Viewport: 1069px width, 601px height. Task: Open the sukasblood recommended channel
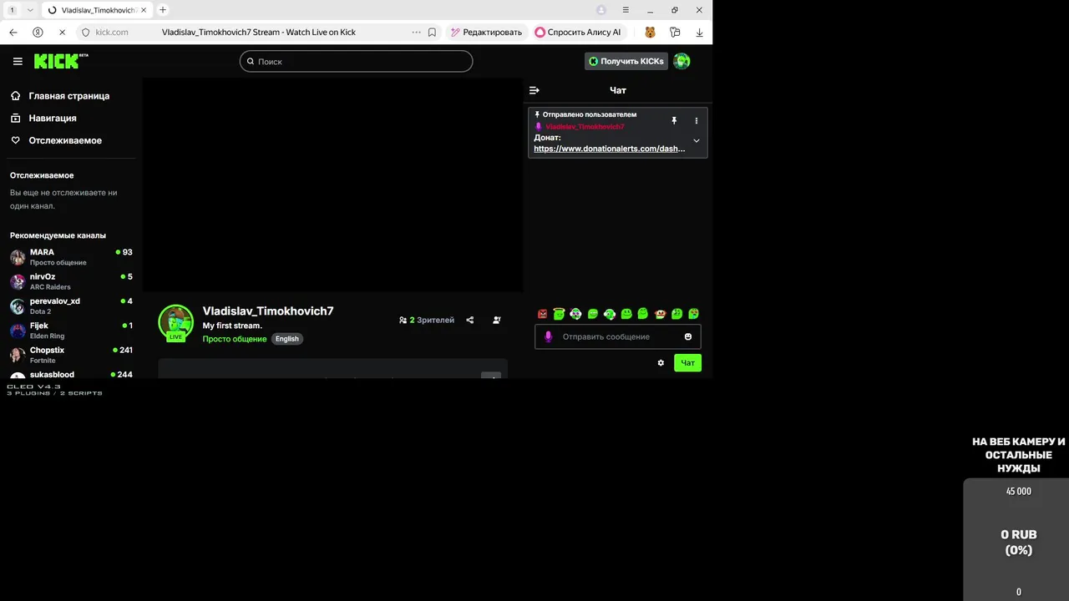(x=71, y=375)
